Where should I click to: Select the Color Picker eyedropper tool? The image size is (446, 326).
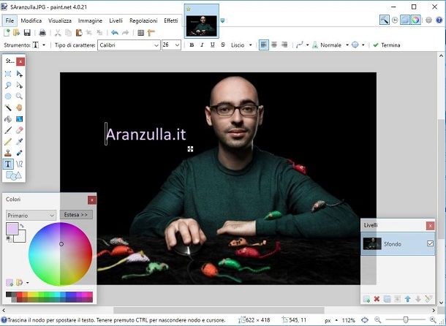click(19, 141)
